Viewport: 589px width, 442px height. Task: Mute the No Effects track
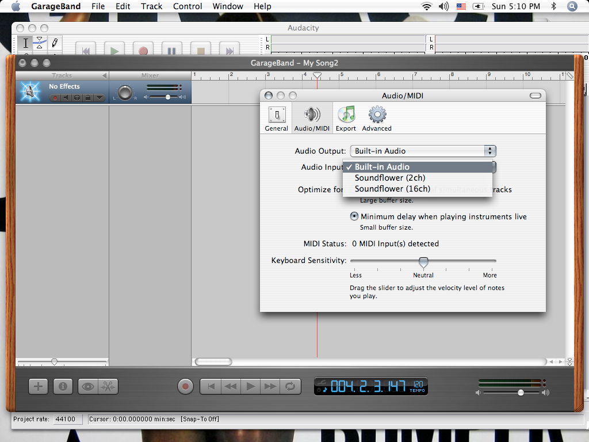tap(66, 98)
